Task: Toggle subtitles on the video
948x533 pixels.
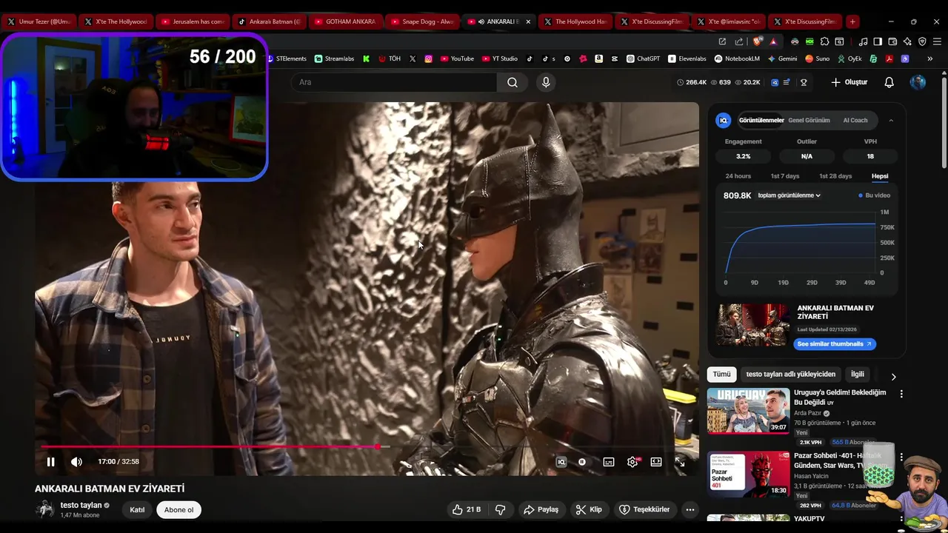Action: (x=609, y=462)
